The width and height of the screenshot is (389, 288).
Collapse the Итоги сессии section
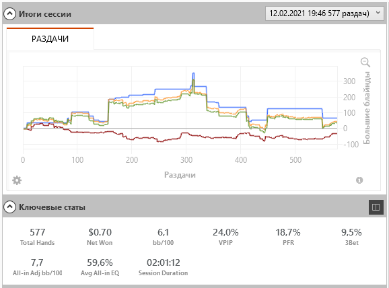point(9,14)
